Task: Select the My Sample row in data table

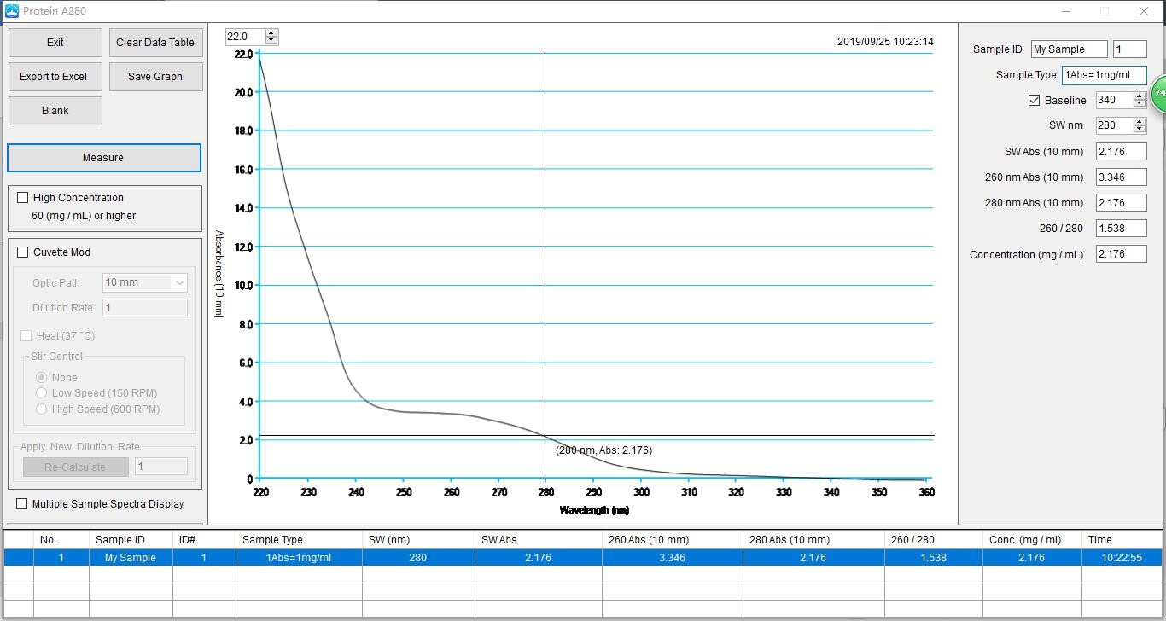Action: point(131,558)
